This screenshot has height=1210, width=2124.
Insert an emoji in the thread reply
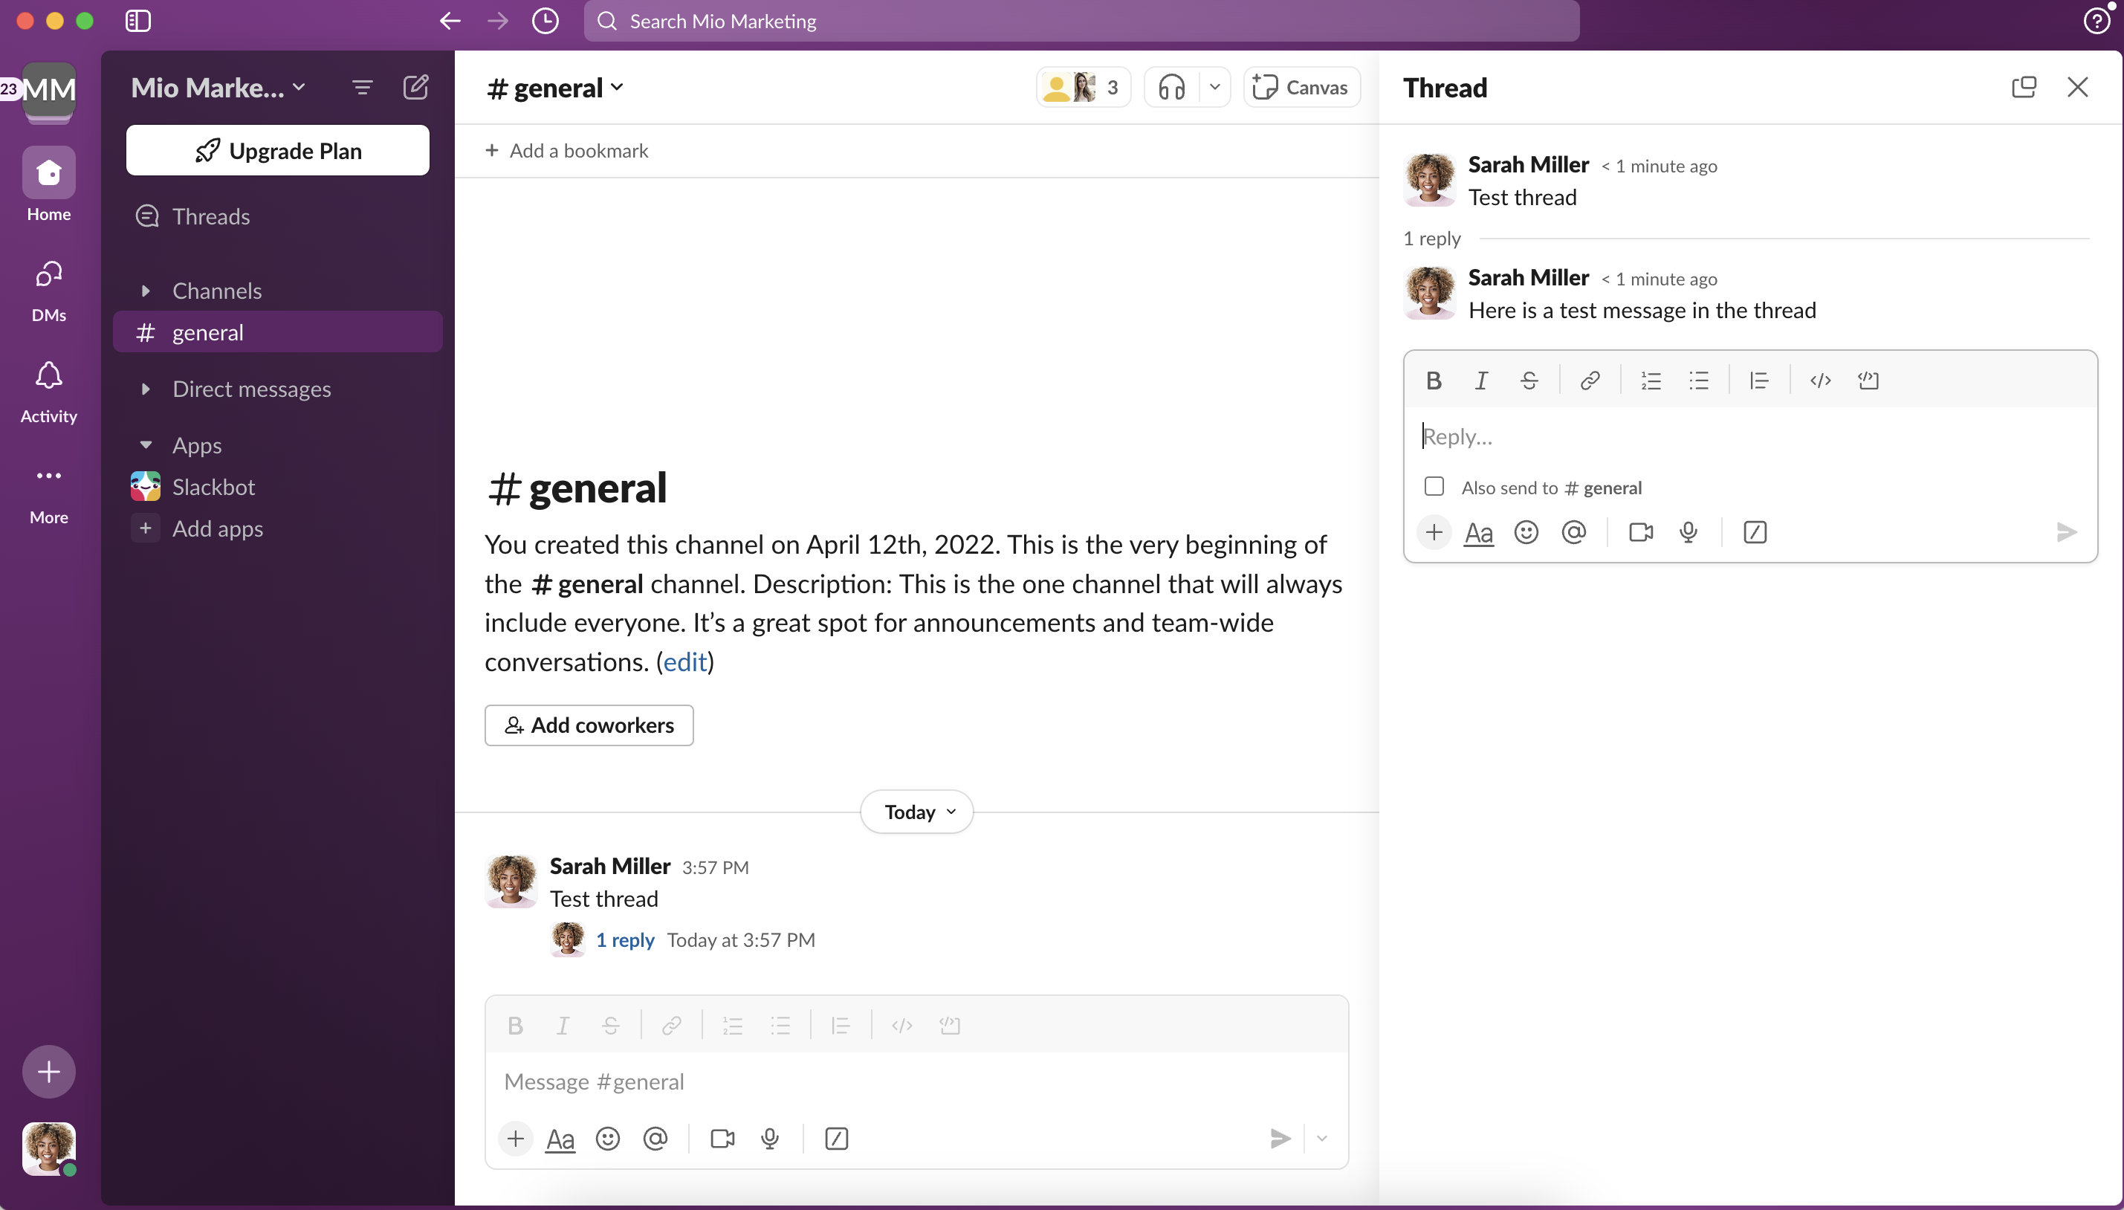point(1526,532)
